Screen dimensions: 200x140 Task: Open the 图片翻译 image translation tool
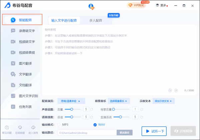(21, 64)
